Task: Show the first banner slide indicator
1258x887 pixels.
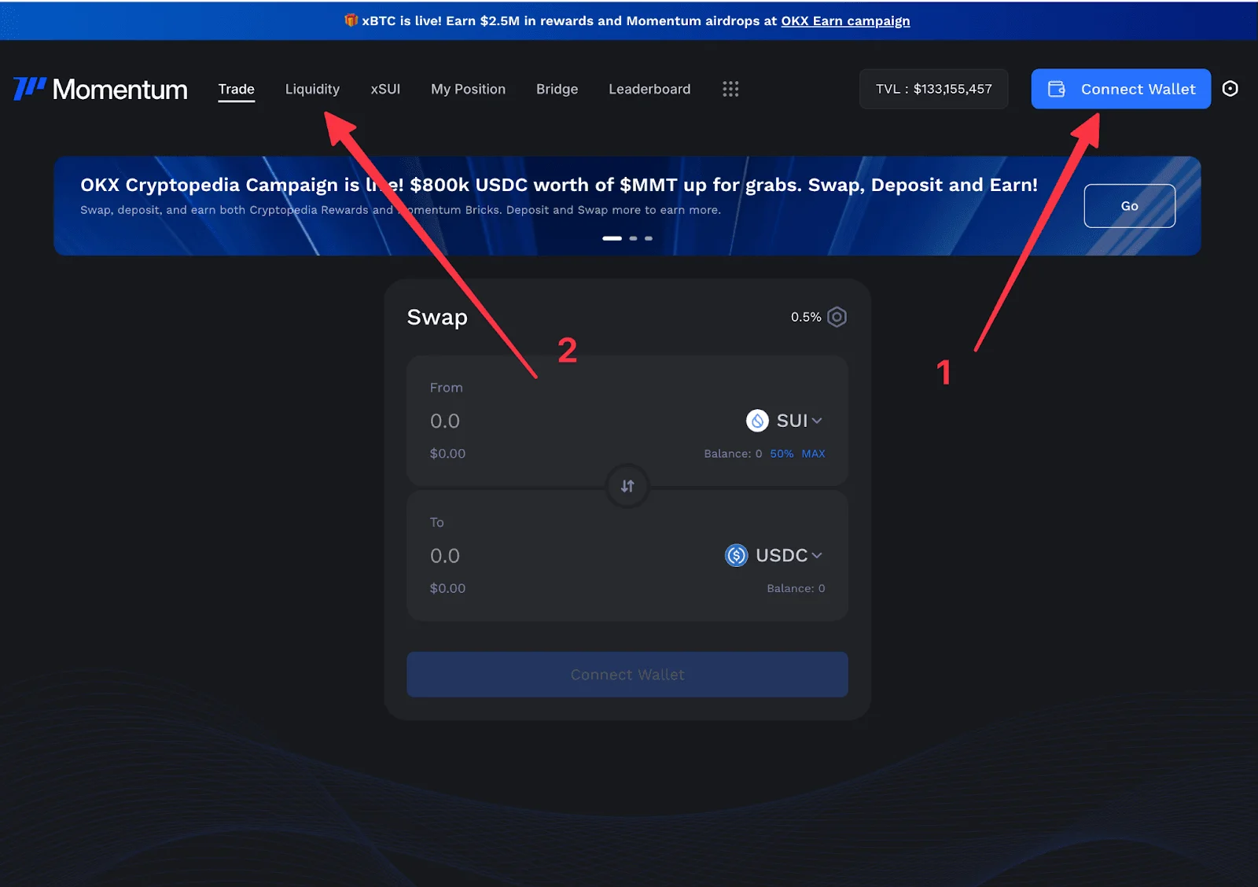Action: tap(612, 238)
